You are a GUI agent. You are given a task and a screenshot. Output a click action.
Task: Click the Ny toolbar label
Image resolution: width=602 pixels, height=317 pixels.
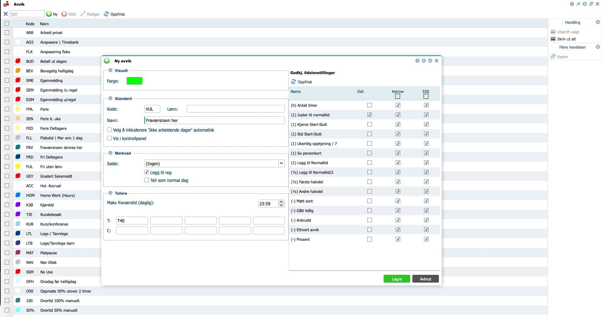click(55, 14)
